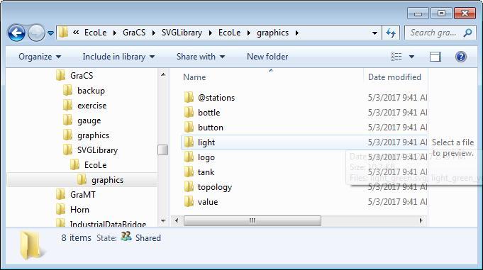483x270 pixels.
Task: Click the Search graphics input field
Action: point(434,33)
